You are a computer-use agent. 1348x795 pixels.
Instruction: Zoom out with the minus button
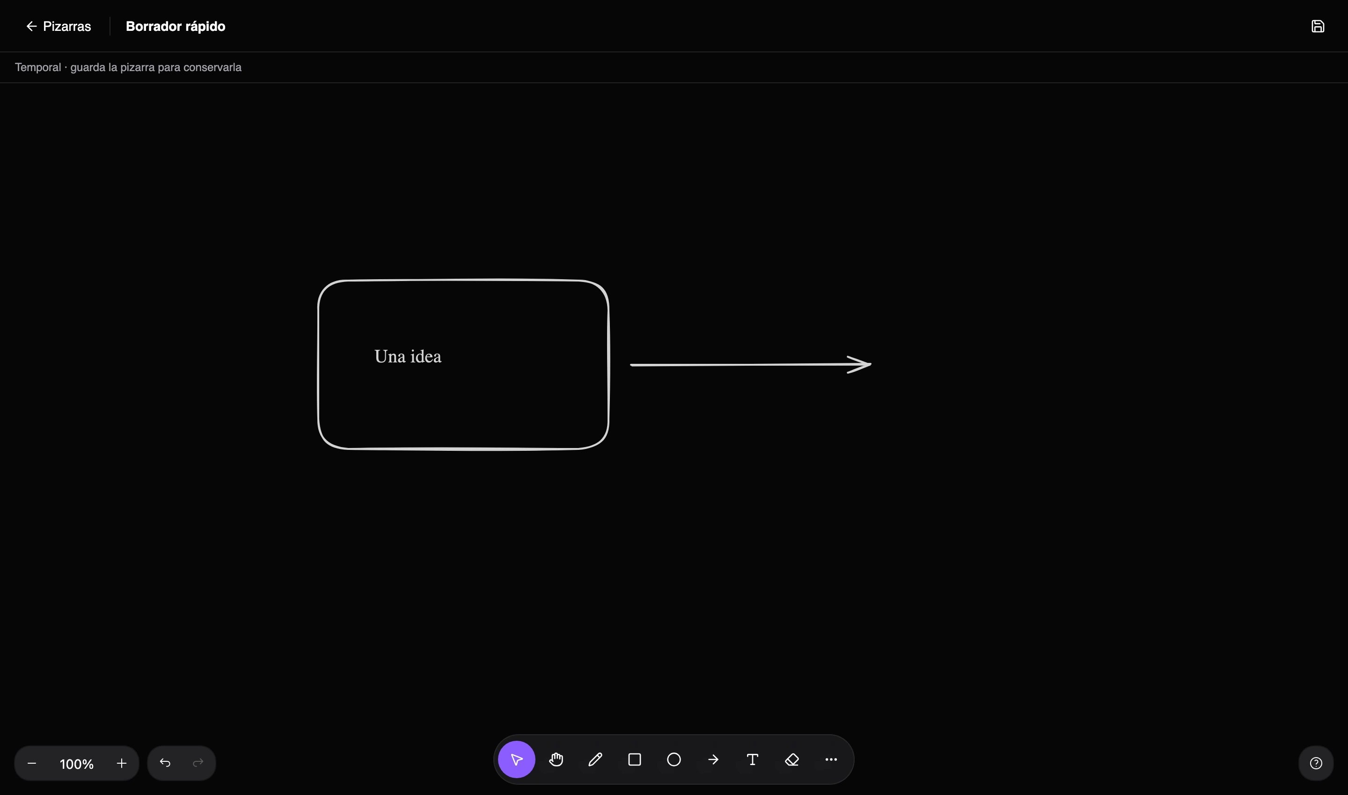pyautogui.click(x=32, y=763)
